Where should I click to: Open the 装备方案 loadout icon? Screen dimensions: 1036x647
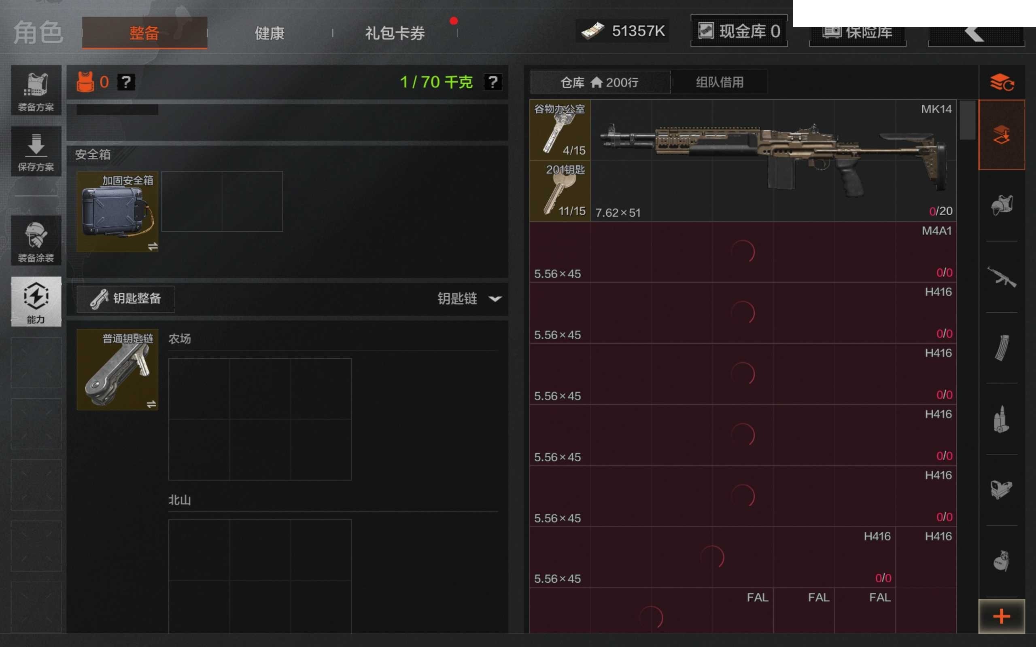point(36,90)
